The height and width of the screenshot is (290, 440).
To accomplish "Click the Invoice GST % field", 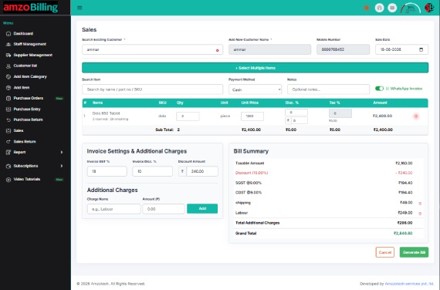I will tap(107, 171).
